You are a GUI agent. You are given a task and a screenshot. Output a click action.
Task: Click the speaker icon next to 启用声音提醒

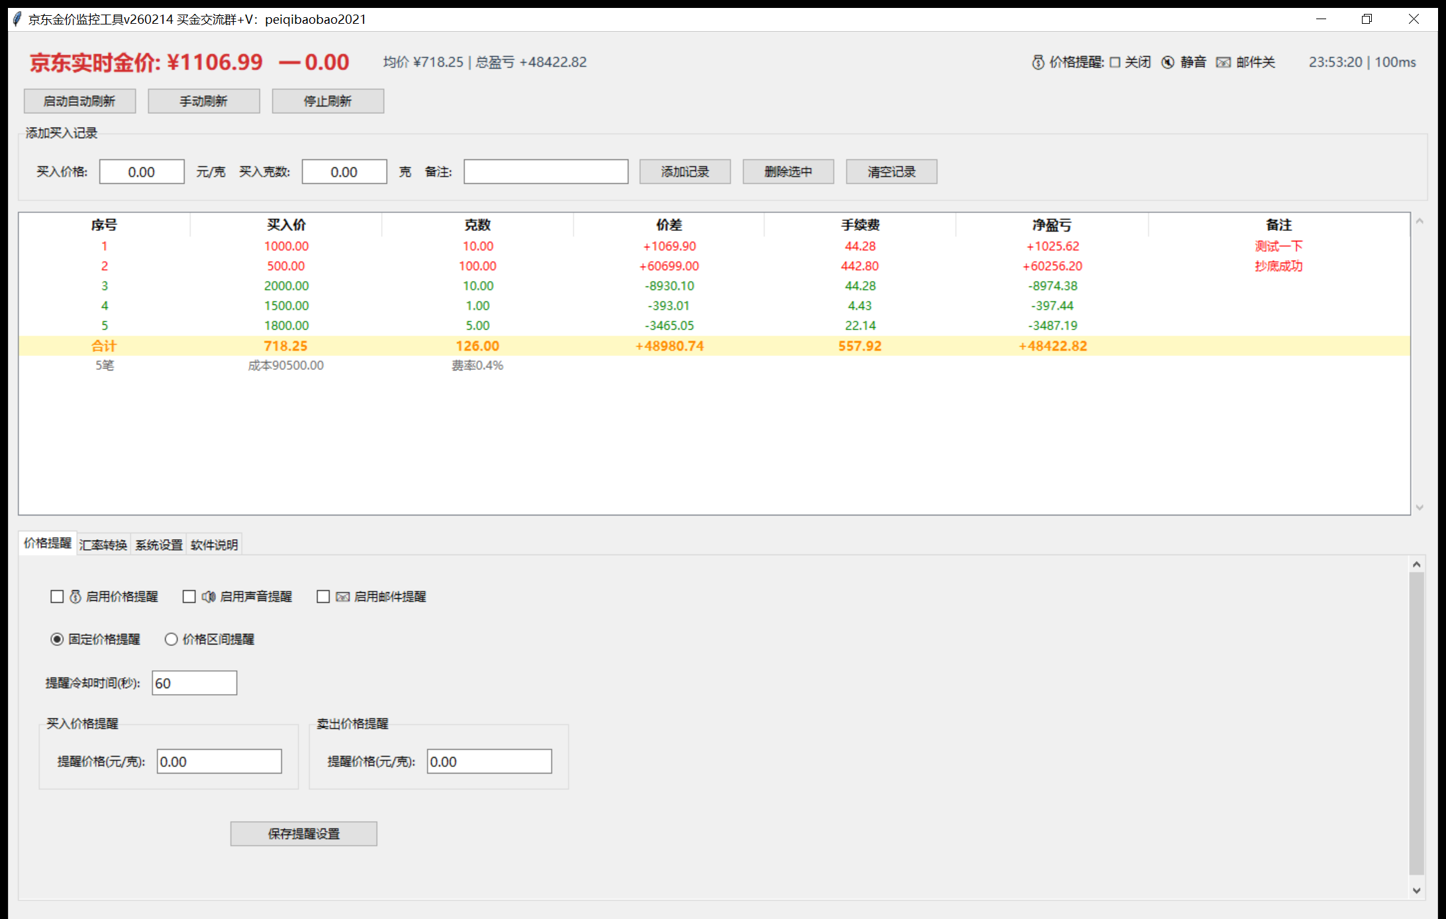click(209, 597)
